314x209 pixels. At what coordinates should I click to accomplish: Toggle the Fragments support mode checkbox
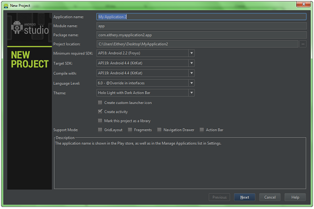click(x=130, y=130)
